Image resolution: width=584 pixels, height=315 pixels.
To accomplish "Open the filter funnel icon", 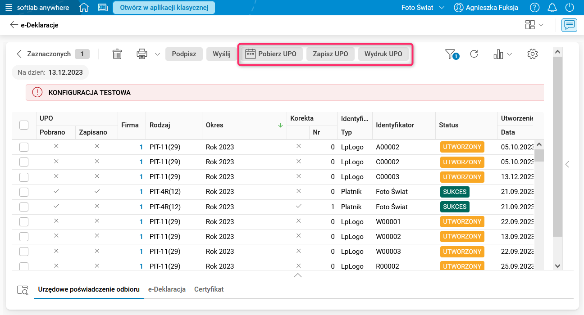I will point(452,54).
